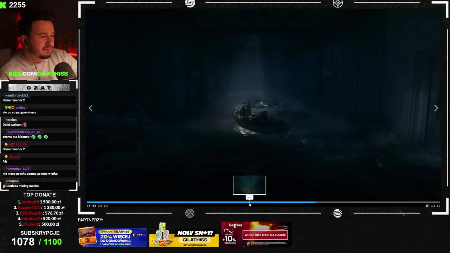
Task: Mute the video volume speaker icon
Action: coord(94,206)
